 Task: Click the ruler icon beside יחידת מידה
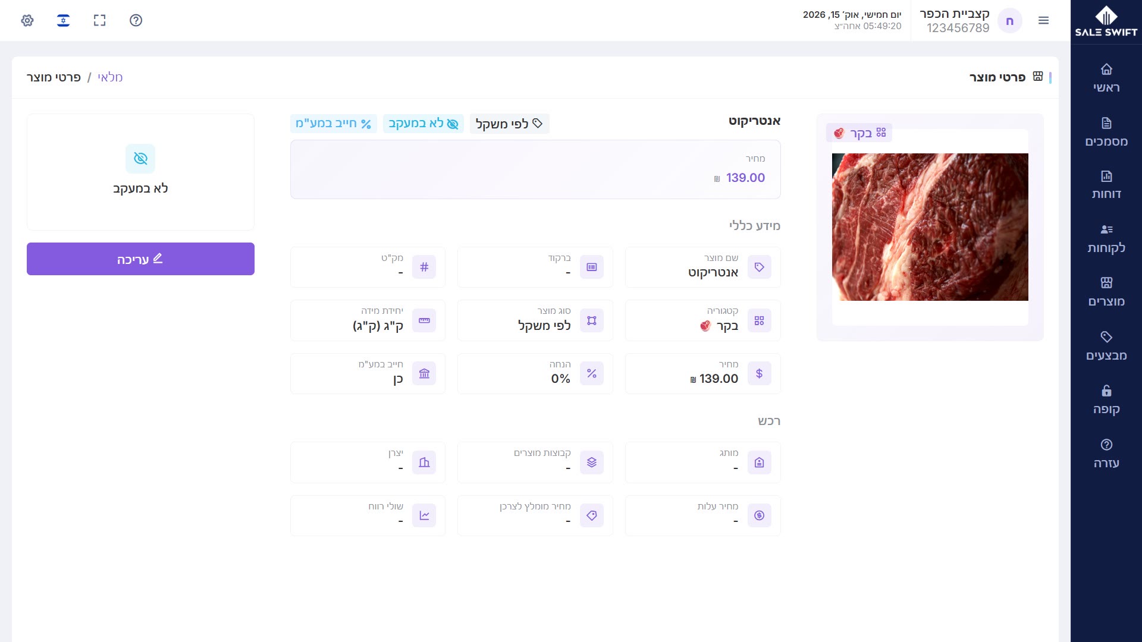point(424,320)
